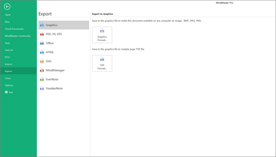Screen dimensions: 276x157
Task: Select New in the sidebar menu
Action: tap(7, 22)
